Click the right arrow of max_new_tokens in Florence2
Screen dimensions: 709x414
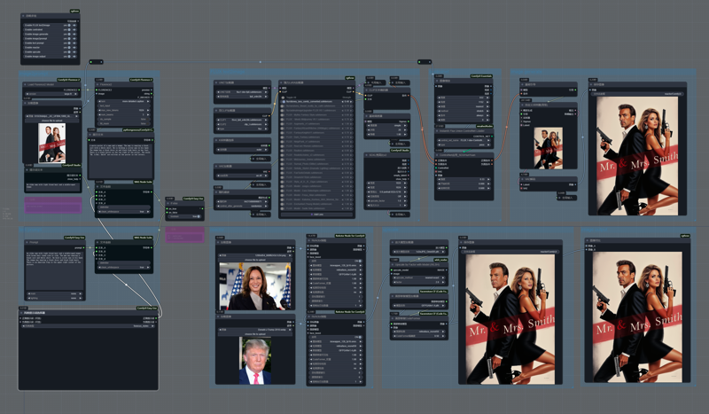(148, 111)
